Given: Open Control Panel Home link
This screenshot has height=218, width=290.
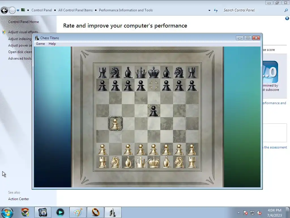Looking at the screenshot, I should pos(24,22).
